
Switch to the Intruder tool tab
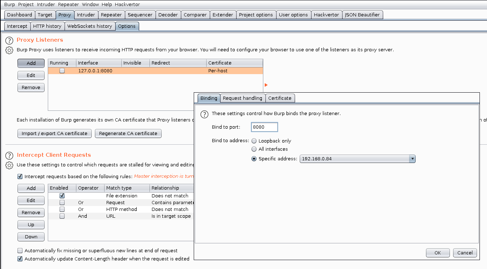click(86, 15)
